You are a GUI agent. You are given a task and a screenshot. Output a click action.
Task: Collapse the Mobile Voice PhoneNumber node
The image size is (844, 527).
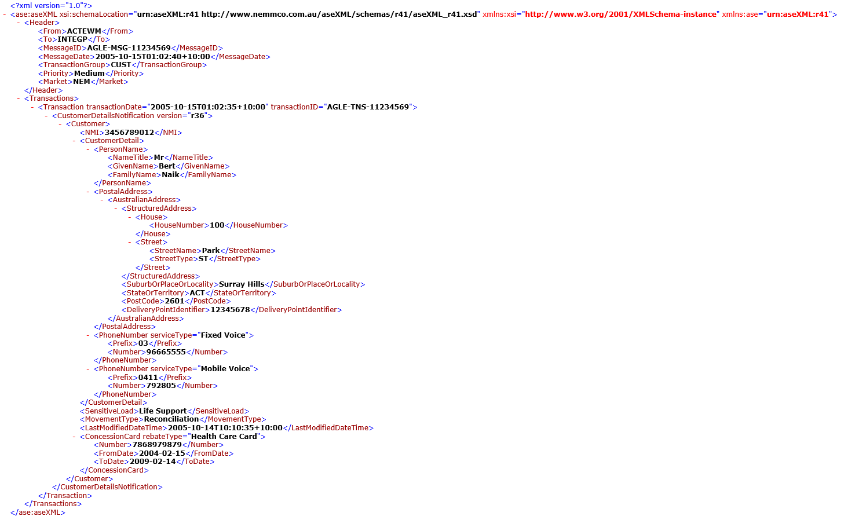click(x=88, y=369)
